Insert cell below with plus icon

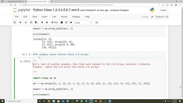20,22
